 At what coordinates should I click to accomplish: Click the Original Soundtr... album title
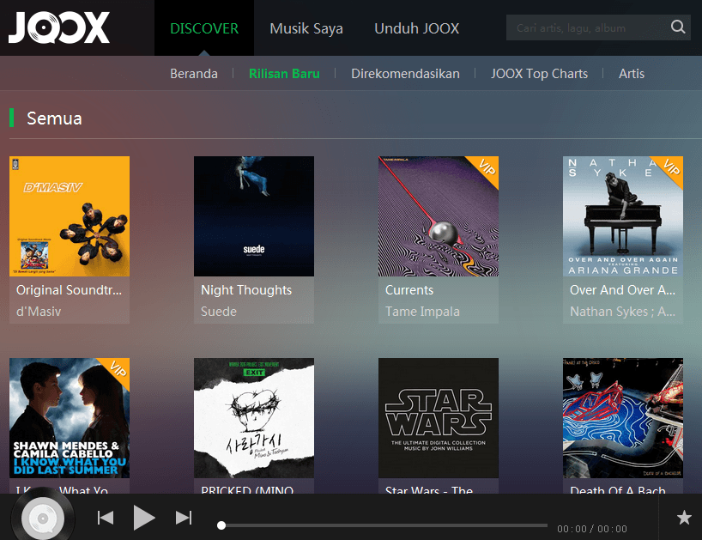coord(69,290)
